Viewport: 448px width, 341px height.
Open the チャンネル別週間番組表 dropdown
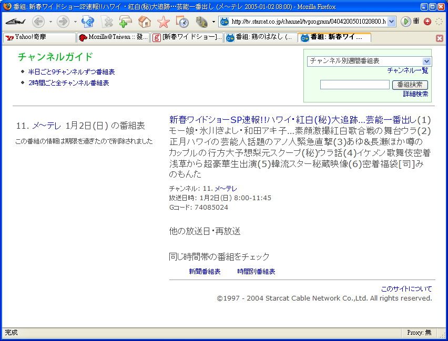point(369,61)
